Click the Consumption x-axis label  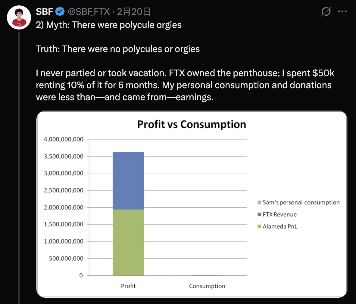pos(207,286)
